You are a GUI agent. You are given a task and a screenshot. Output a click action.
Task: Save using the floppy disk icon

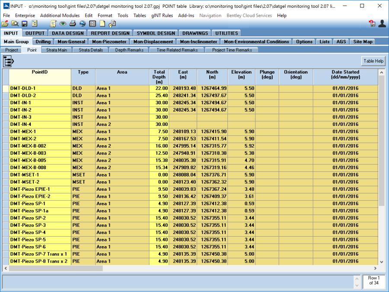(x=25, y=24)
